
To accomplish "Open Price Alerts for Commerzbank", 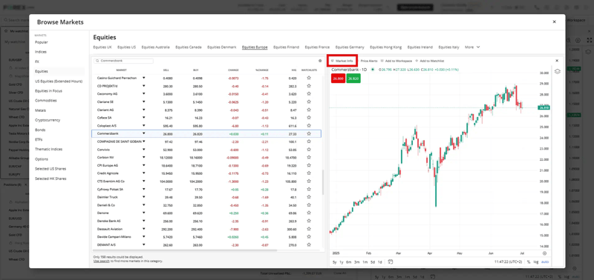I will tap(369, 61).
